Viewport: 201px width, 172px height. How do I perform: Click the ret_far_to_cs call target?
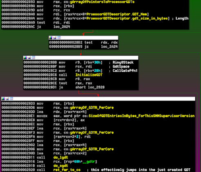(67, 170)
